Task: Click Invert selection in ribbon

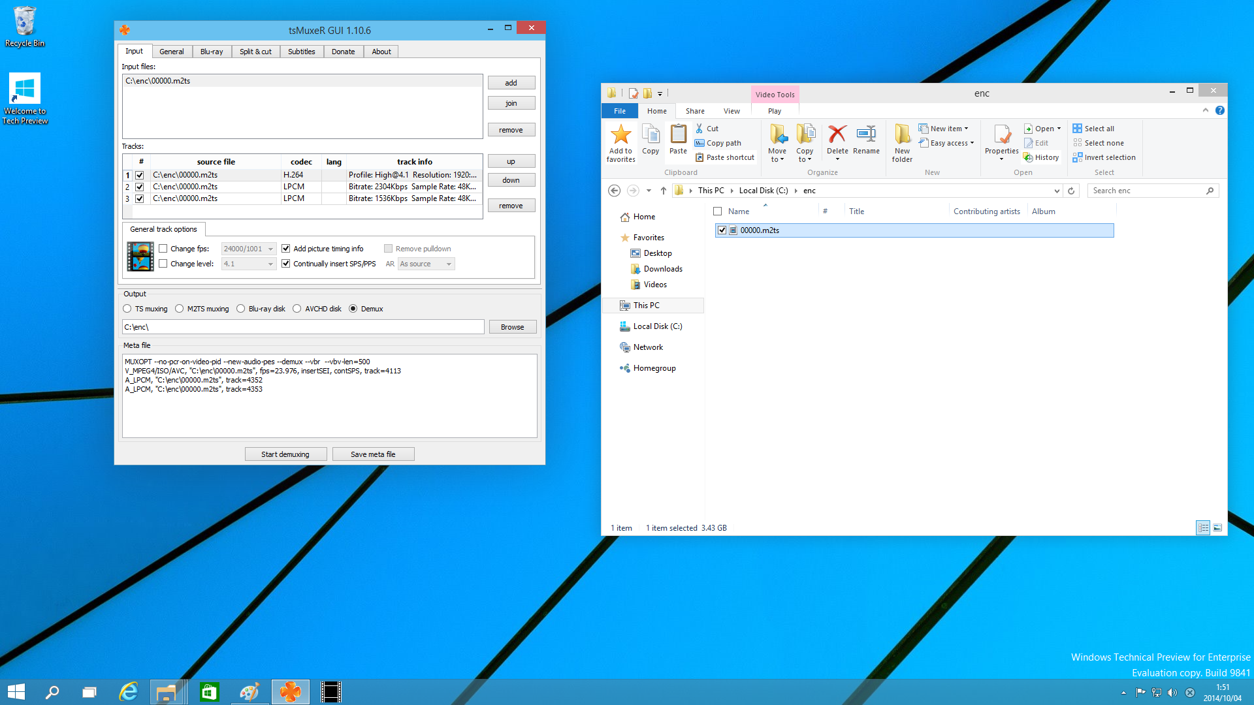Action: (1104, 157)
